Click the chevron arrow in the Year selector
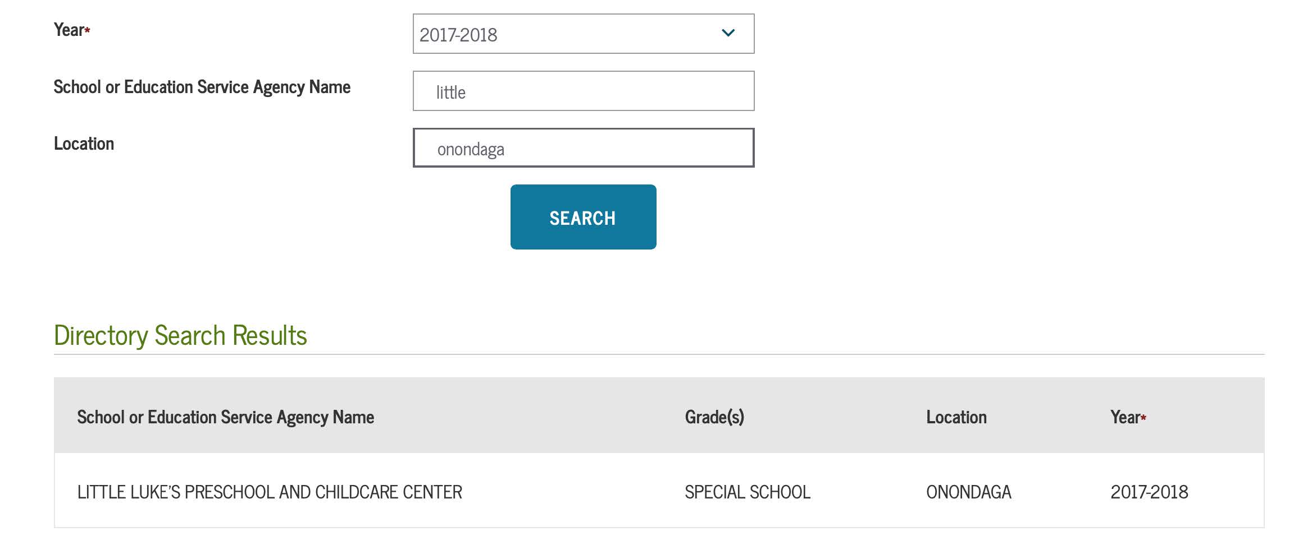This screenshot has width=1294, height=545. click(x=728, y=33)
